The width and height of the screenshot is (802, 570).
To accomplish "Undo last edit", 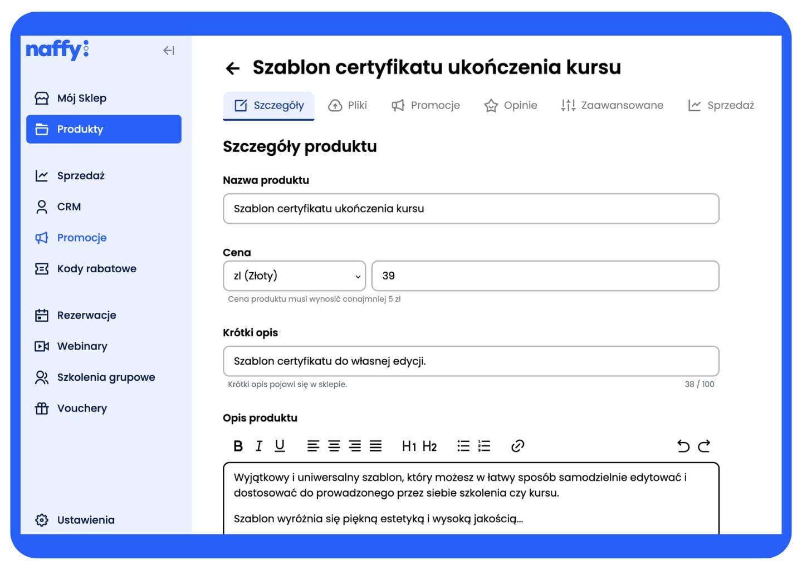I will tap(683, 446).
